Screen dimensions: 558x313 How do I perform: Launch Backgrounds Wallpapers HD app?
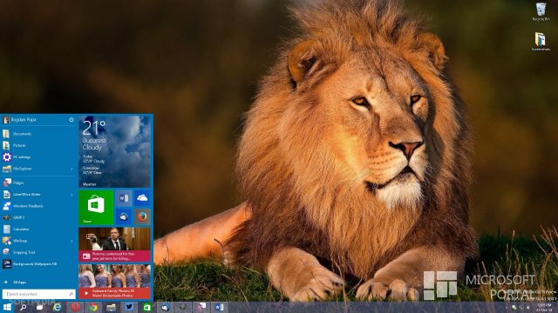pos(38,264)
